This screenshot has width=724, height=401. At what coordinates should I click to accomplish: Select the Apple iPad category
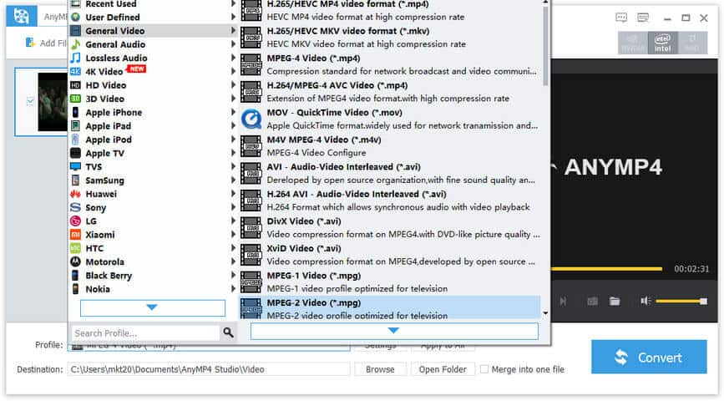pyautogui.click(x=152, y=126)
